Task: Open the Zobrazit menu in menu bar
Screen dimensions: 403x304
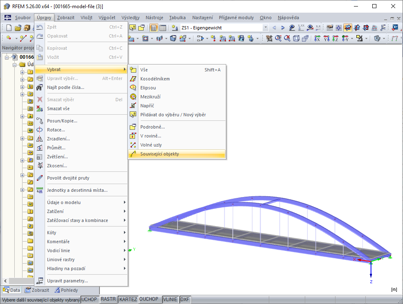Action: 66,18
